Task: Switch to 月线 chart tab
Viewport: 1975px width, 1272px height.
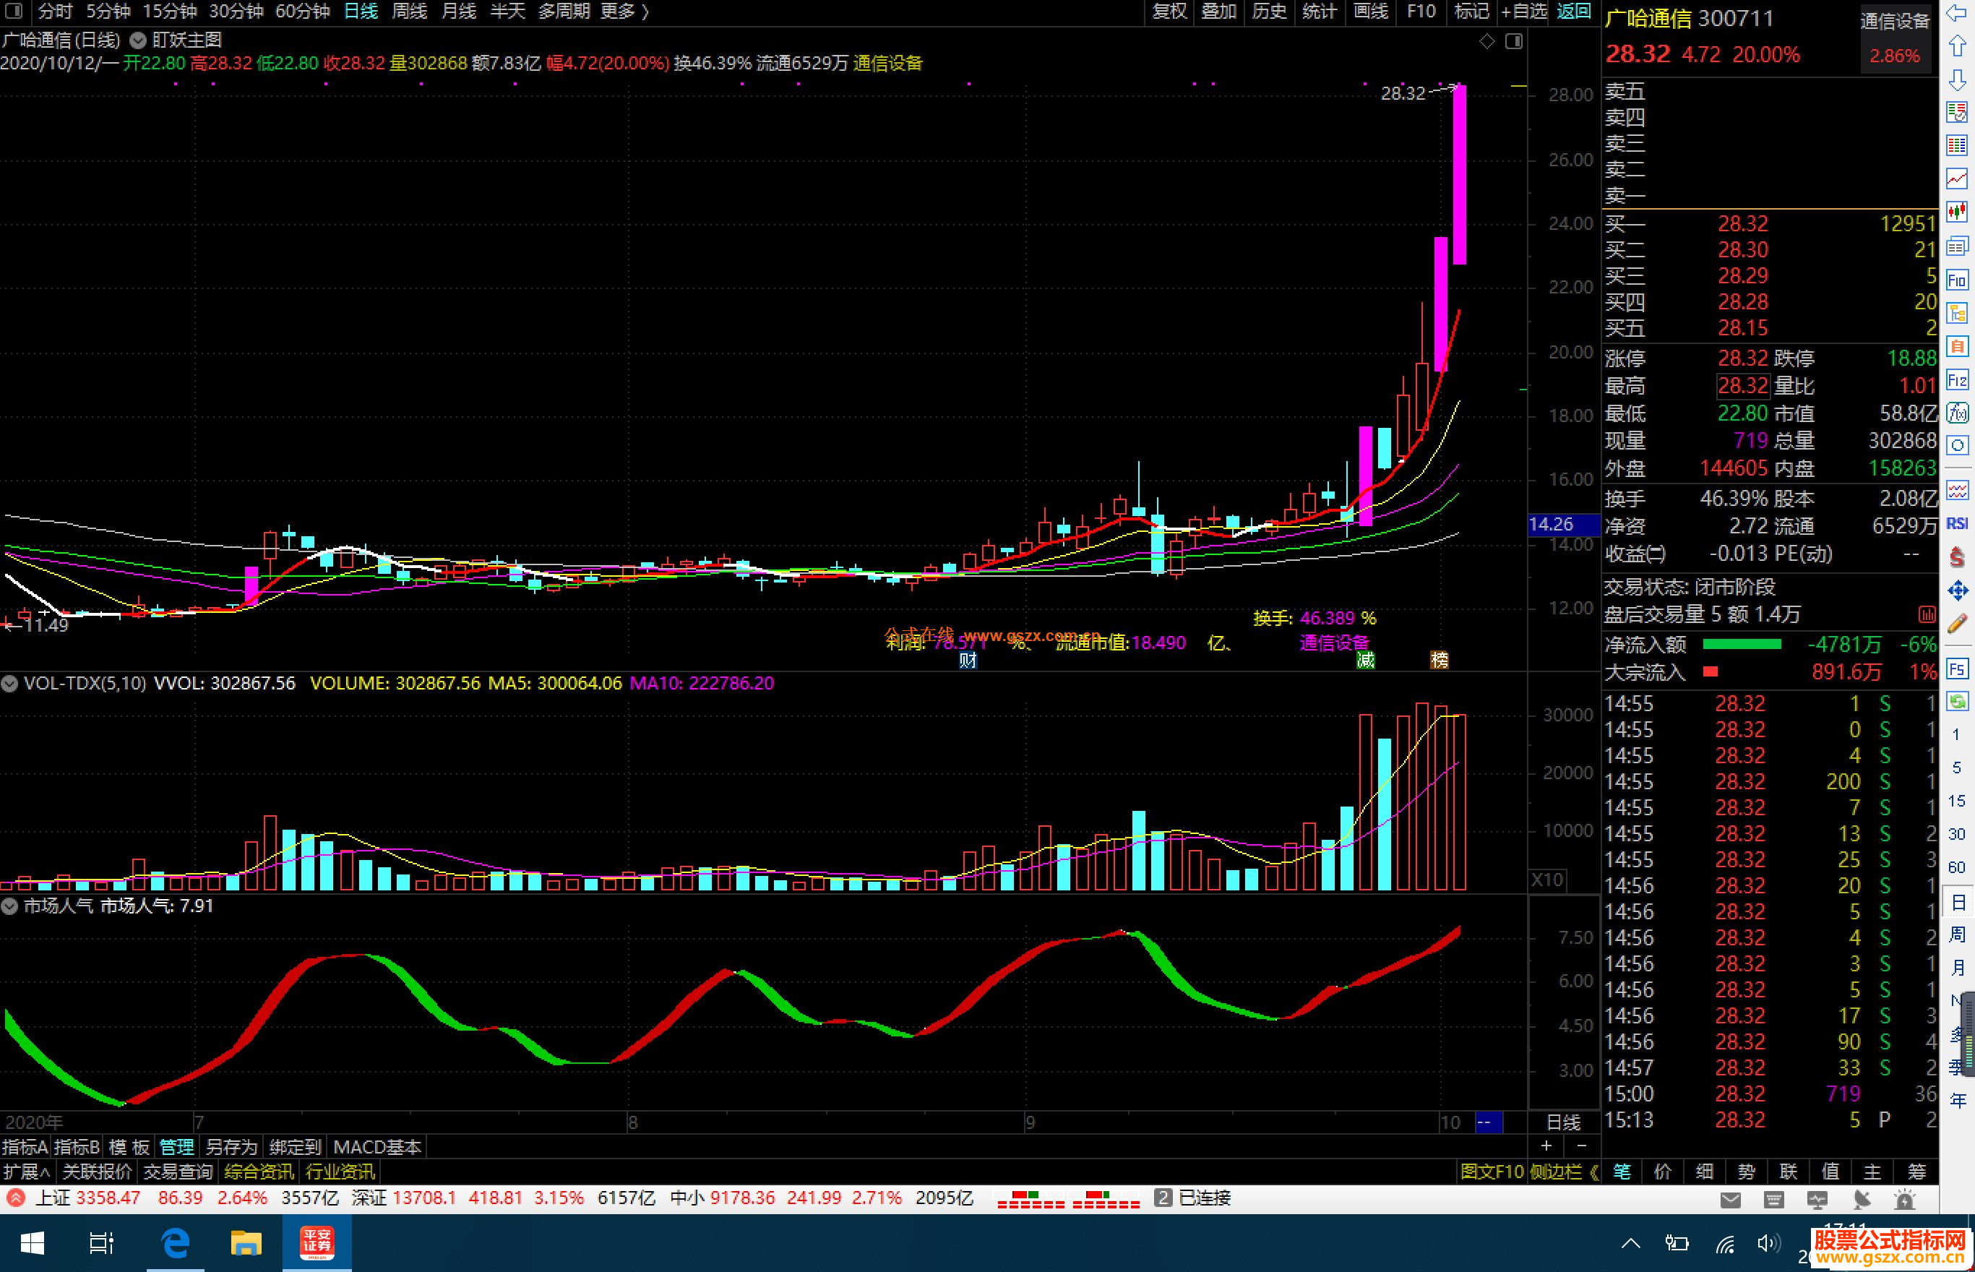Action: click(459, 12)
